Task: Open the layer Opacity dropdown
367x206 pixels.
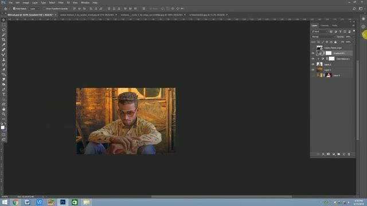Action: tap(353, 37)
